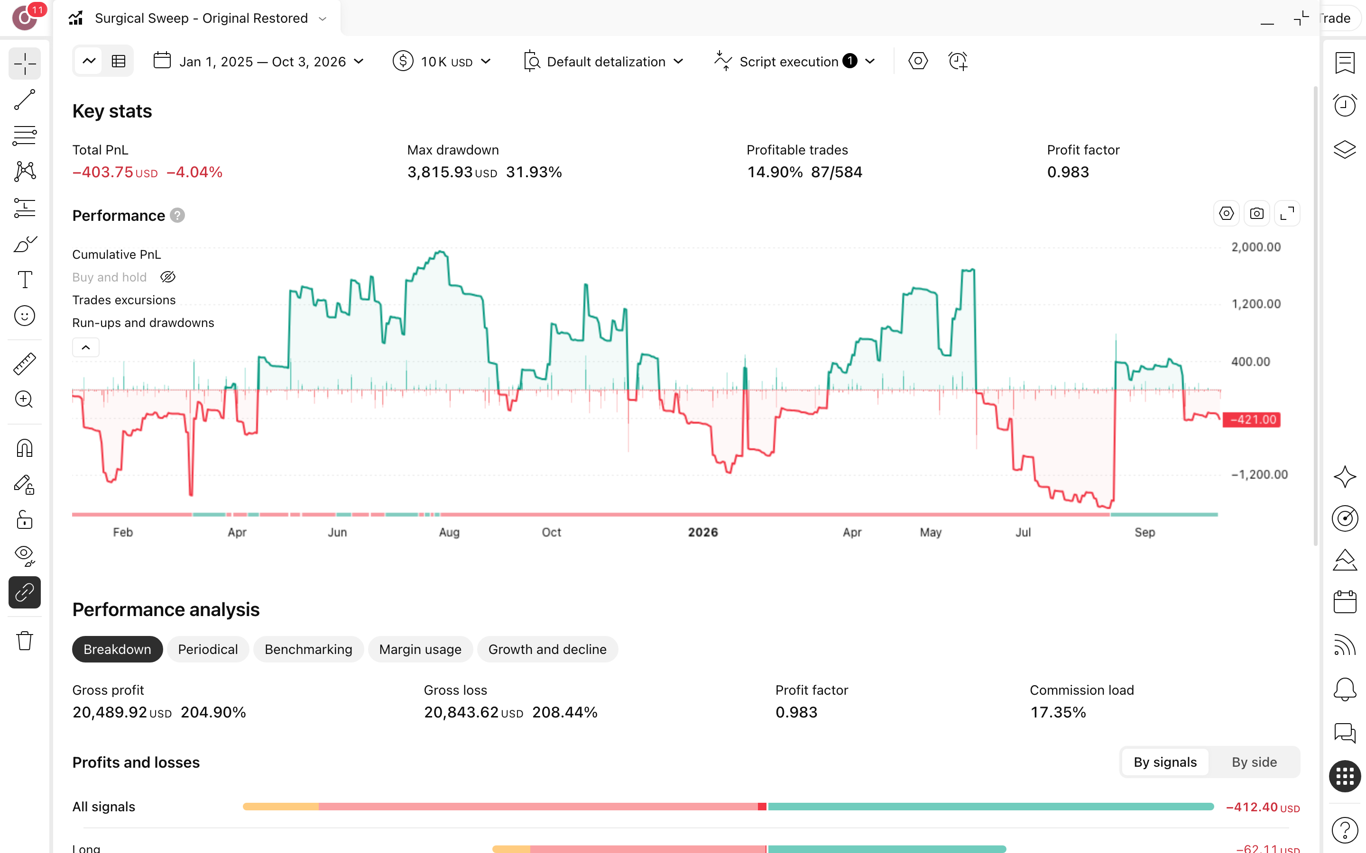1366x853 pixels.
Task: Open the notifications bell panel
Action: tap(1345, 690)
